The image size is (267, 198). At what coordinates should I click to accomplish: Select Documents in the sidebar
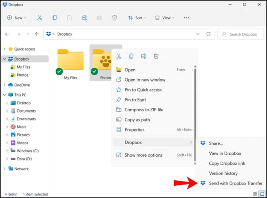pyautogui.click(x=23, y=111)
